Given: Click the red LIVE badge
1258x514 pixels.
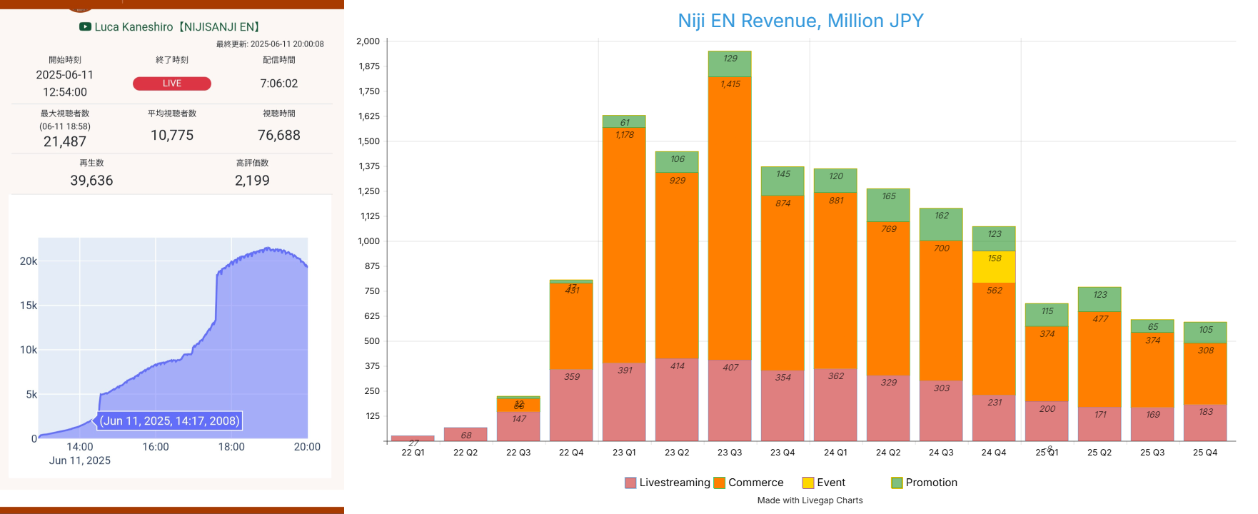Looking at the screenshot, I should tap(172, 84).
